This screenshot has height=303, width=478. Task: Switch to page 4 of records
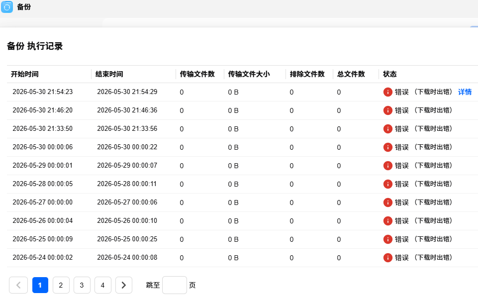103,285
